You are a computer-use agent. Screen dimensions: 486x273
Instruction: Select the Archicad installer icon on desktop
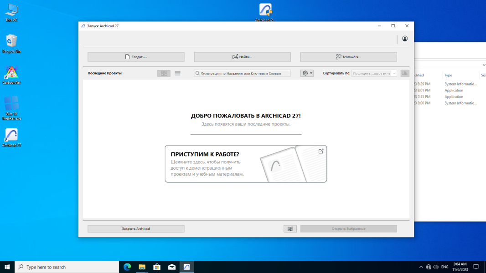point(265,12)
